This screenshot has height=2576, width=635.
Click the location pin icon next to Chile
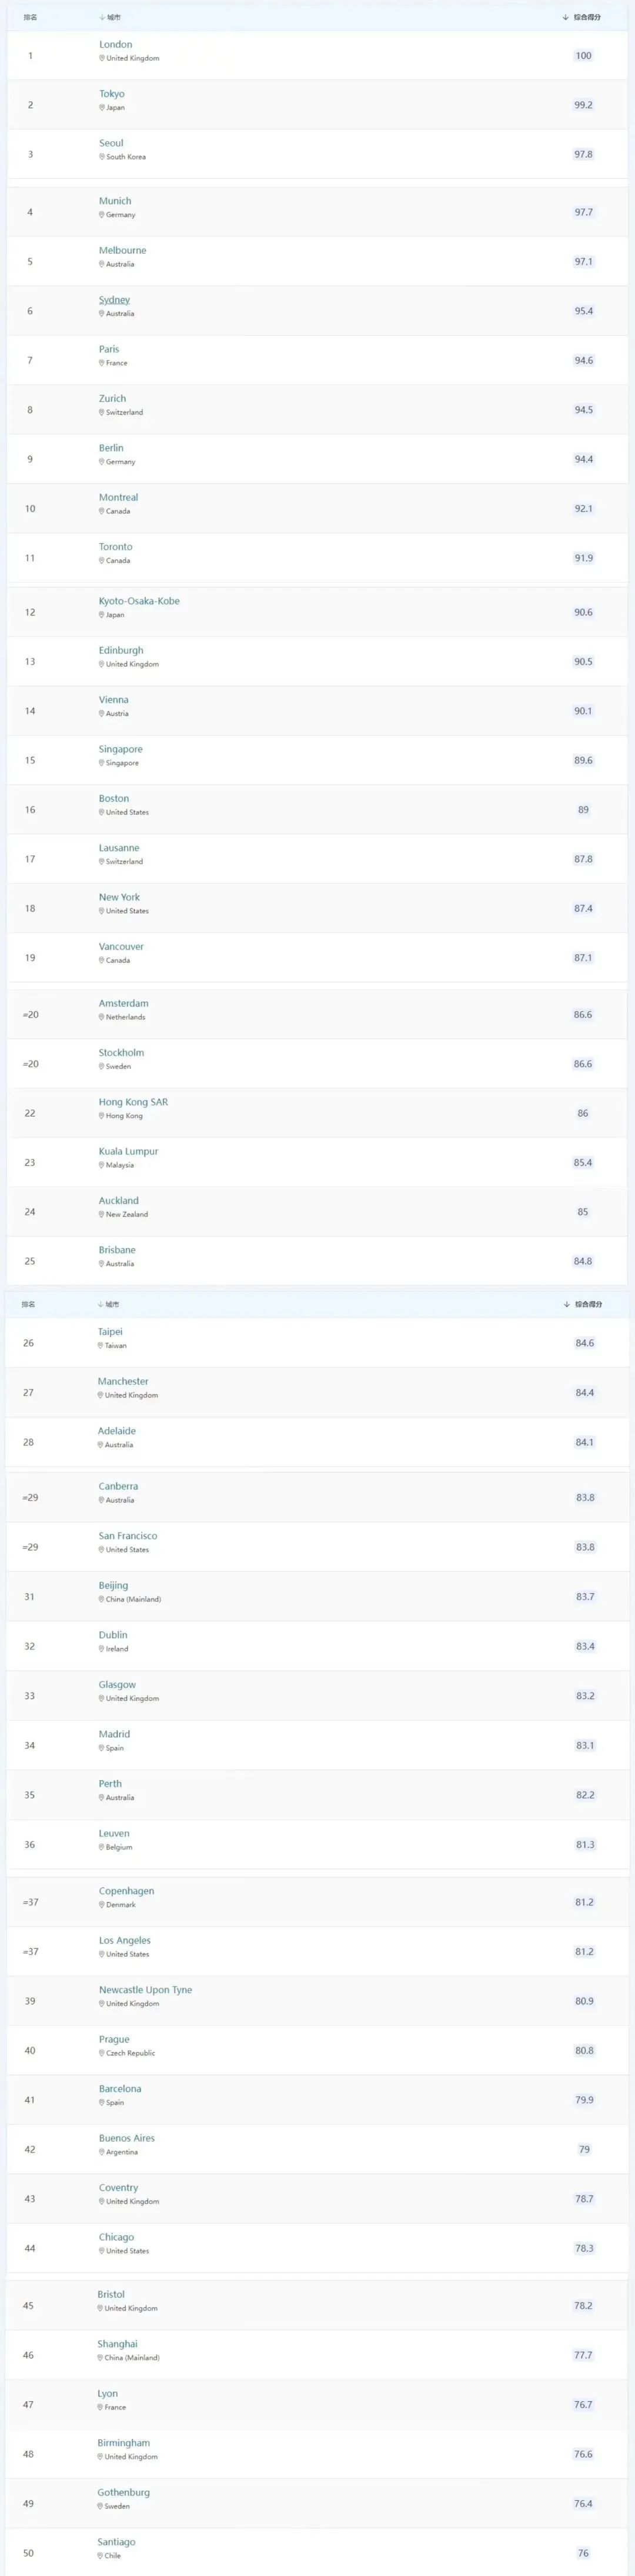101,2555
